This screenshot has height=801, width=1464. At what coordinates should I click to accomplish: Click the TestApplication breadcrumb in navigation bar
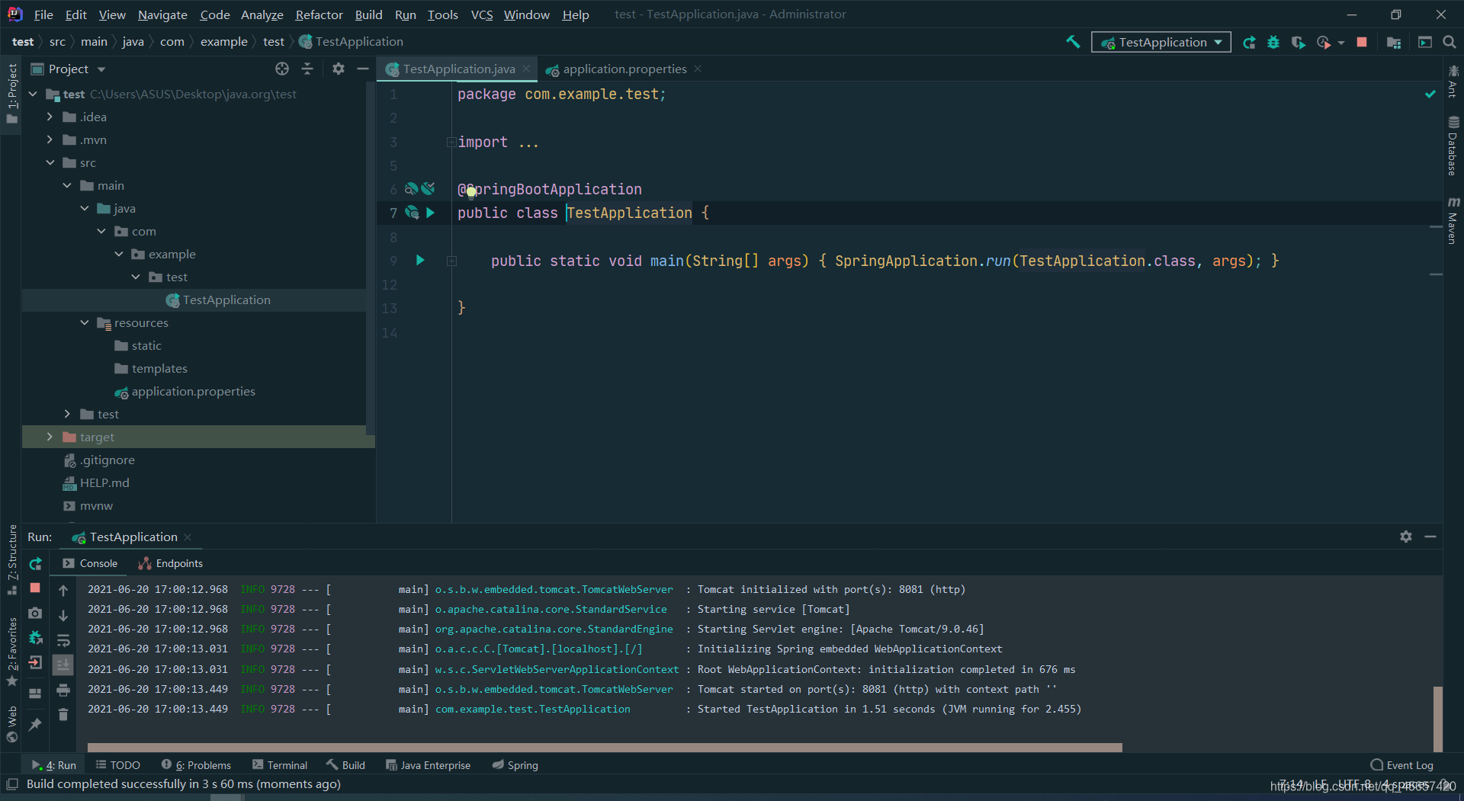click(x=358, y=41)
